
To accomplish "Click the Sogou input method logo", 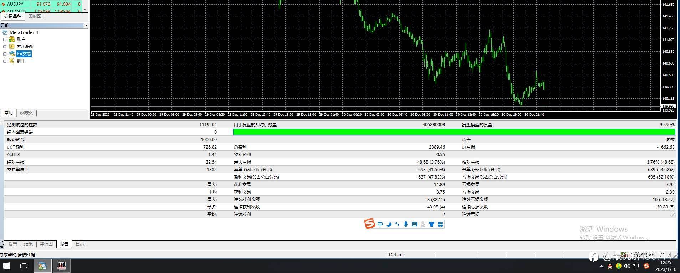I will pyautogui.click(x=369, y=224).
